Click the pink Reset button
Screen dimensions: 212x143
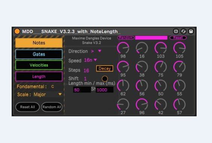click(178, 38)
